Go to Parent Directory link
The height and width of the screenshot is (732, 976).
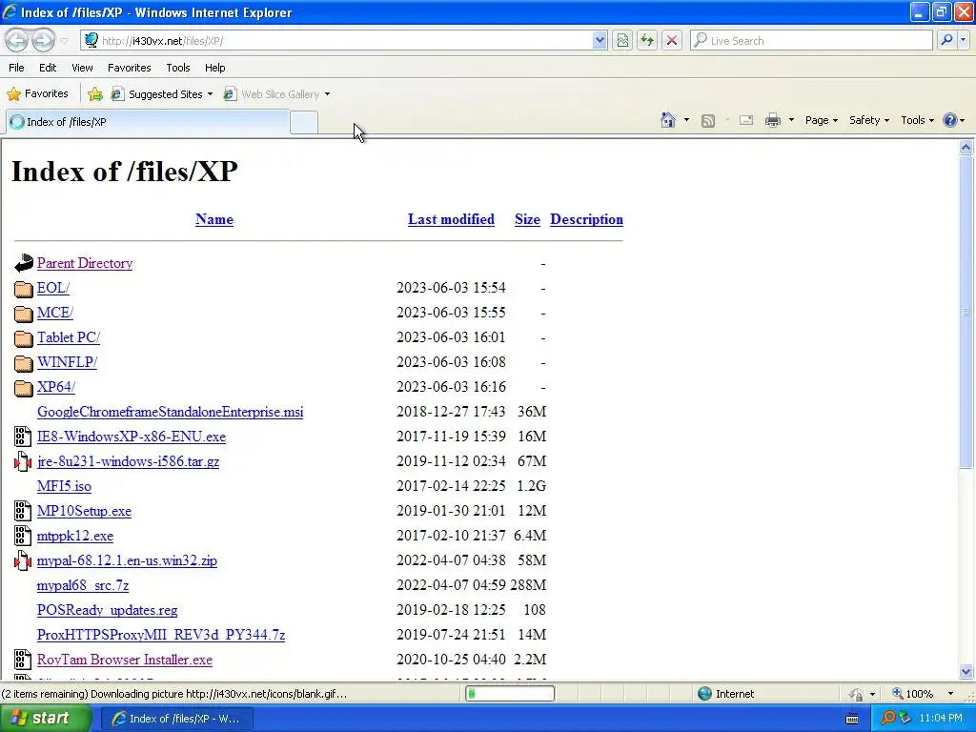tap(85, 263)
